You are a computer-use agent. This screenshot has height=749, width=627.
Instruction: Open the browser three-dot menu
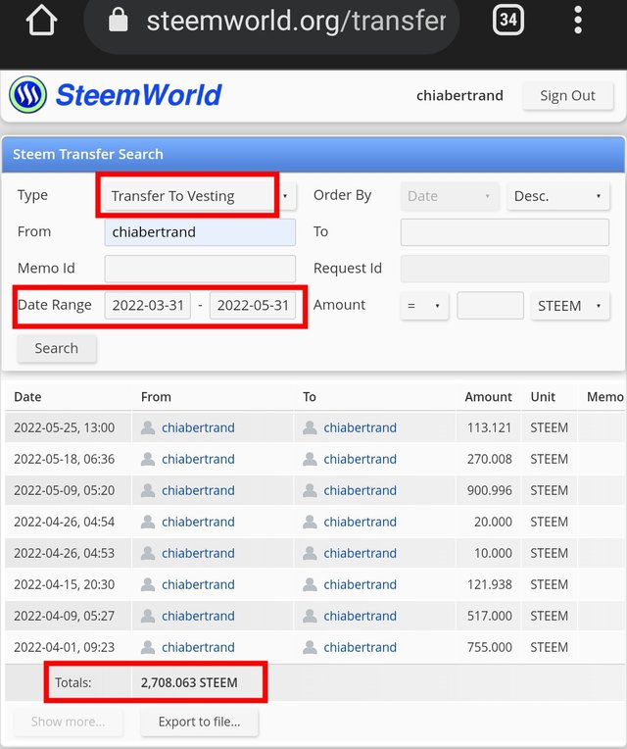(578, 20)
